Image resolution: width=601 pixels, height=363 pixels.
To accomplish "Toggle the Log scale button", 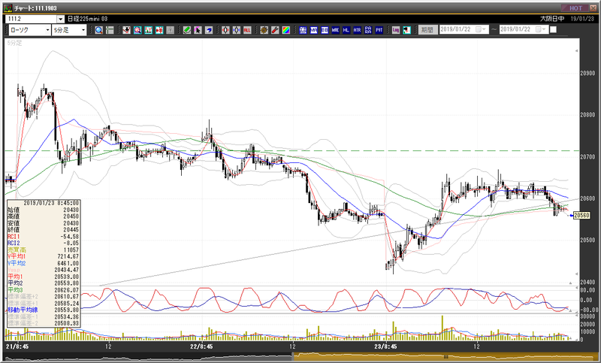I will pyautogui.click(x=396, y=30).
